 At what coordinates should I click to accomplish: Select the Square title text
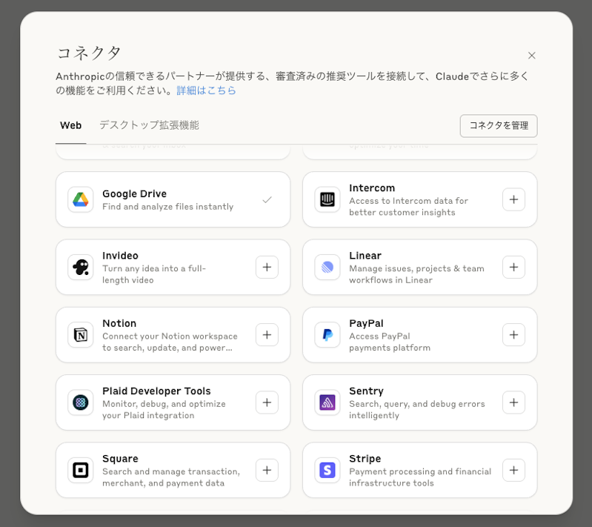coord(120,459)
